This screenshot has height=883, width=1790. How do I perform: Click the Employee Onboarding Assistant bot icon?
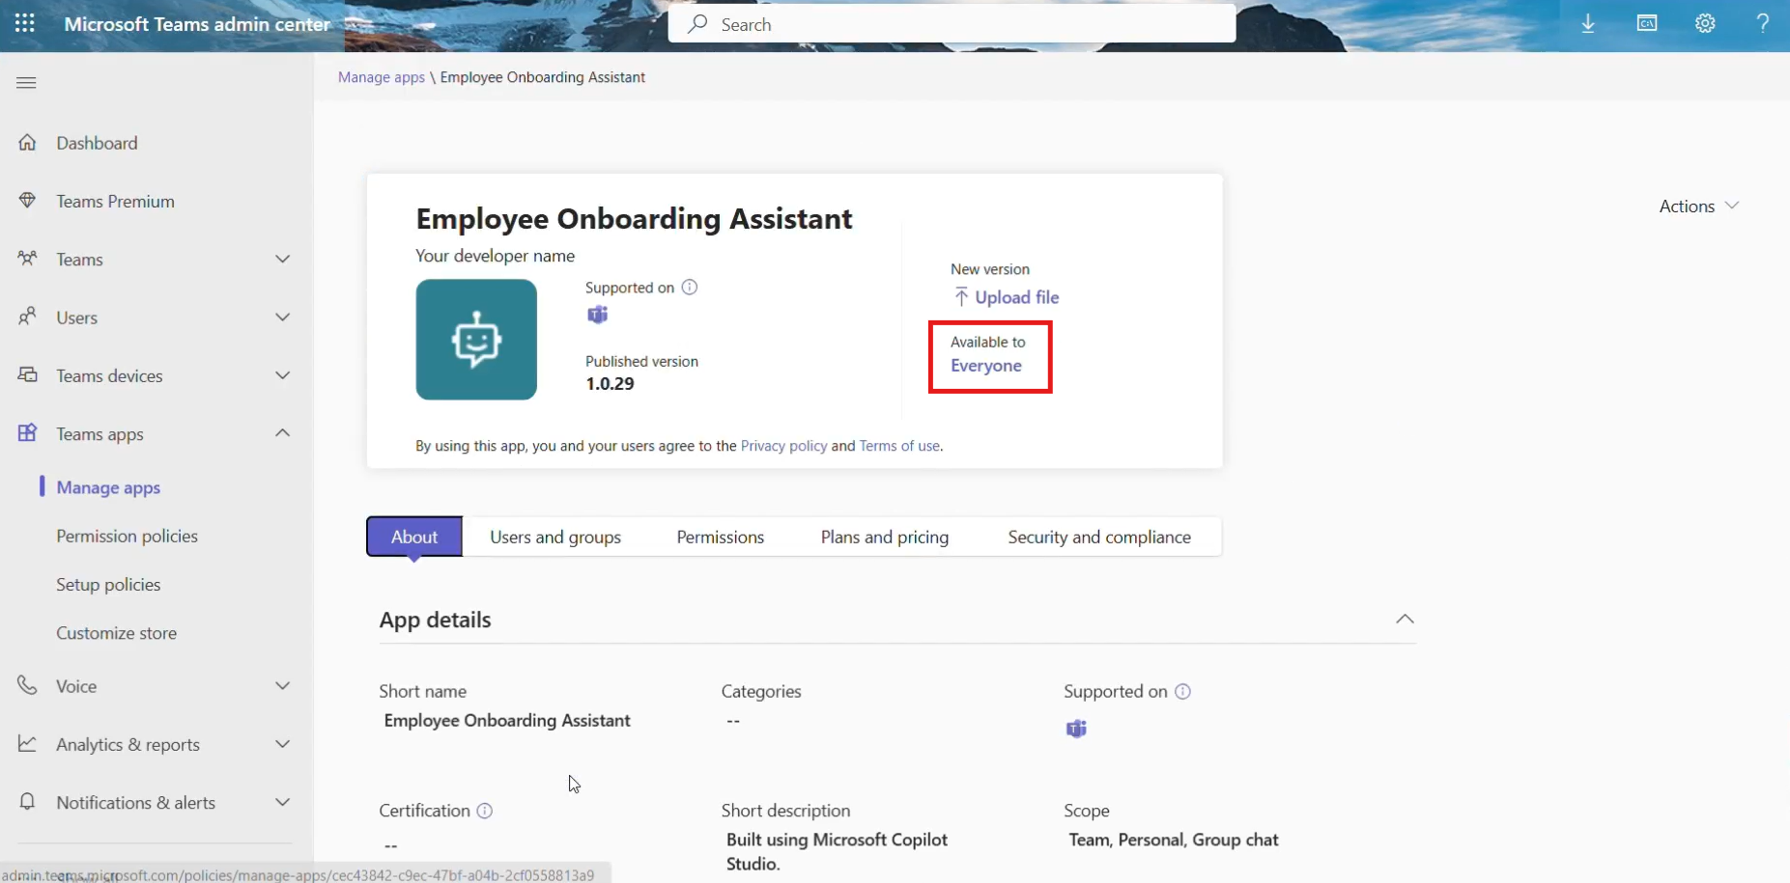(x=476, y=340)
